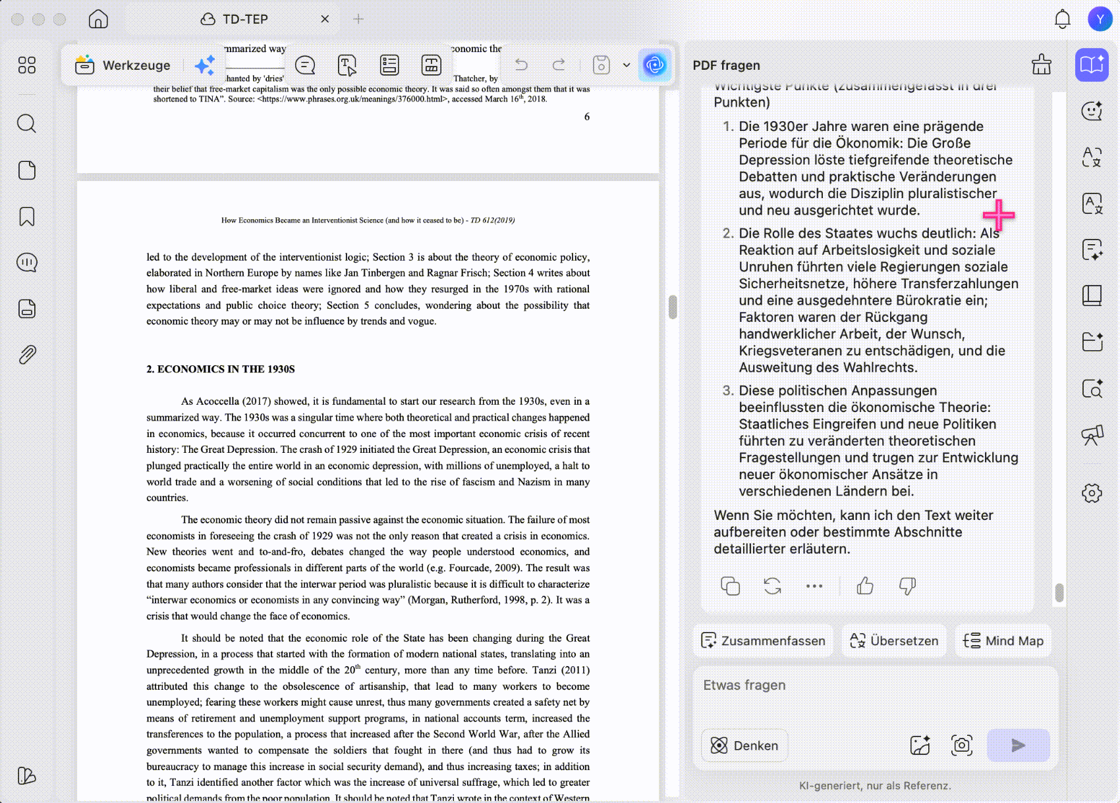
Task: Open the document search icon in right sidebar
Action: [x=1092, y=388]
